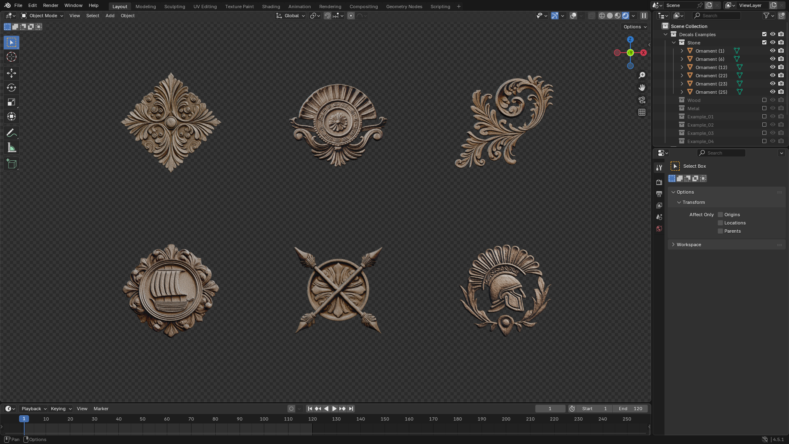Enable Affect Only Origins checkbox
The width and height of the screenshot is (789, 444).
coord(720,215)
